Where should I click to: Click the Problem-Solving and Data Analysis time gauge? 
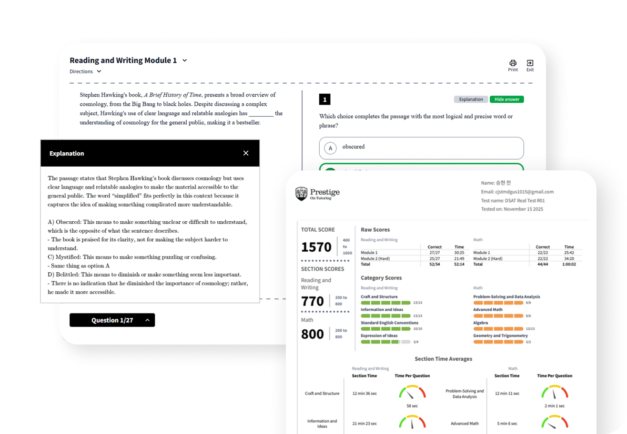555,393
